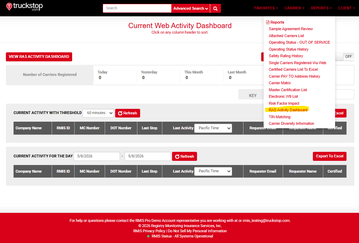Open the RMIS Privacy Policy link
The height and width of the screenshot is (243, 359).
tap(149, 231)
